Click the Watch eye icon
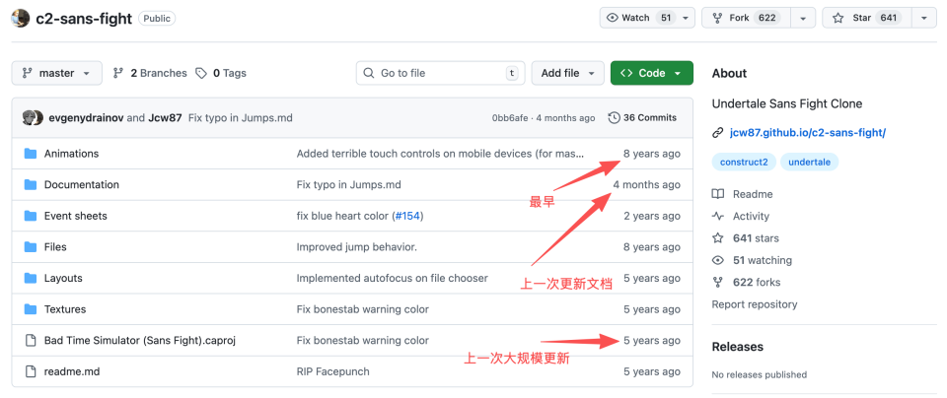947x398 pixels. click(613, 18)
